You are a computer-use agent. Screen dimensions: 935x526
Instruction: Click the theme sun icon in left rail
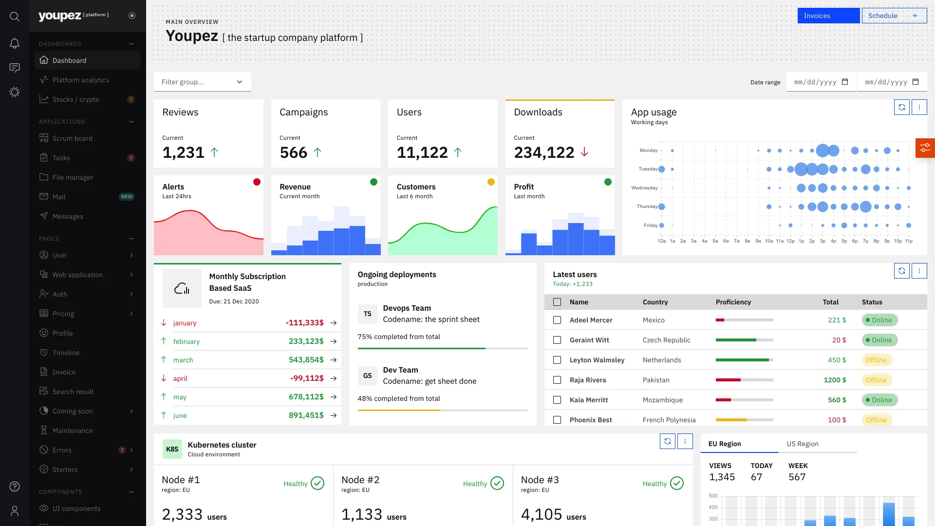pyautogui.click(x=15, y=92)
